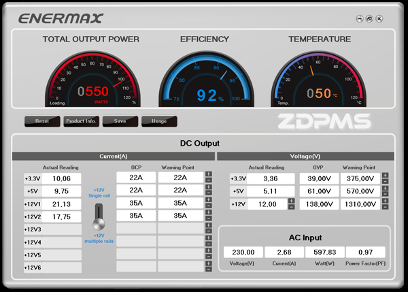Screen dimensions: 408x292
Task: Click the +12V multiple rails label
Action: coord(99,238)
